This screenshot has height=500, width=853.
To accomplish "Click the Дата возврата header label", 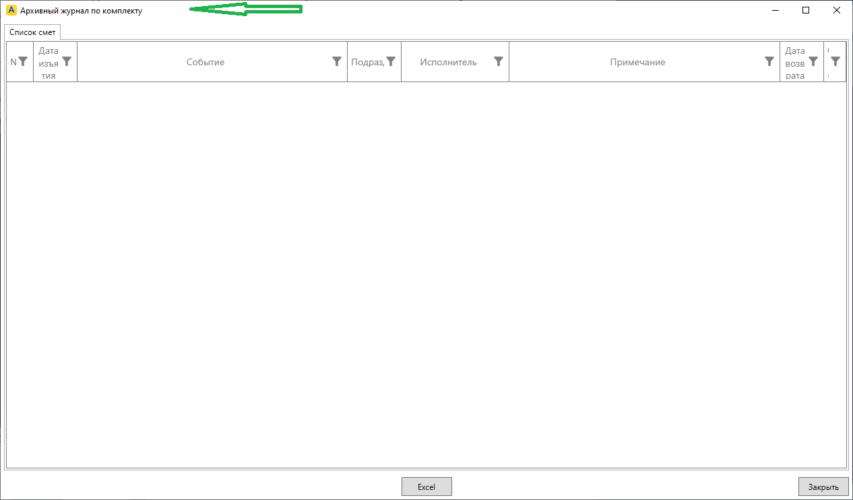I will [795, 63].
